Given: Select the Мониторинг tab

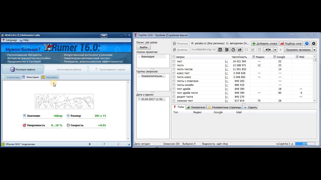Looking at the screenshot, I should (31, 77).
